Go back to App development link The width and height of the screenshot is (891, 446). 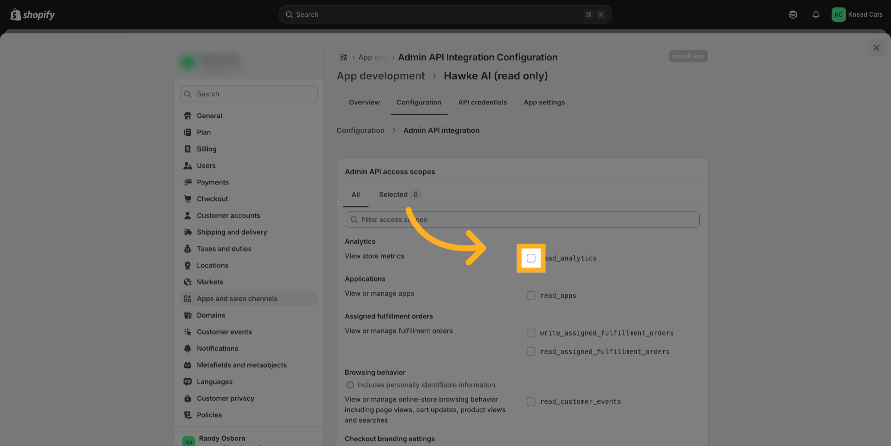(x=381, y=76)
